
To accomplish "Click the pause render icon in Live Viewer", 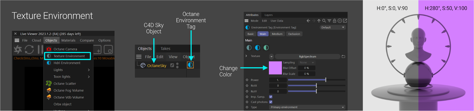I will 40,50.
